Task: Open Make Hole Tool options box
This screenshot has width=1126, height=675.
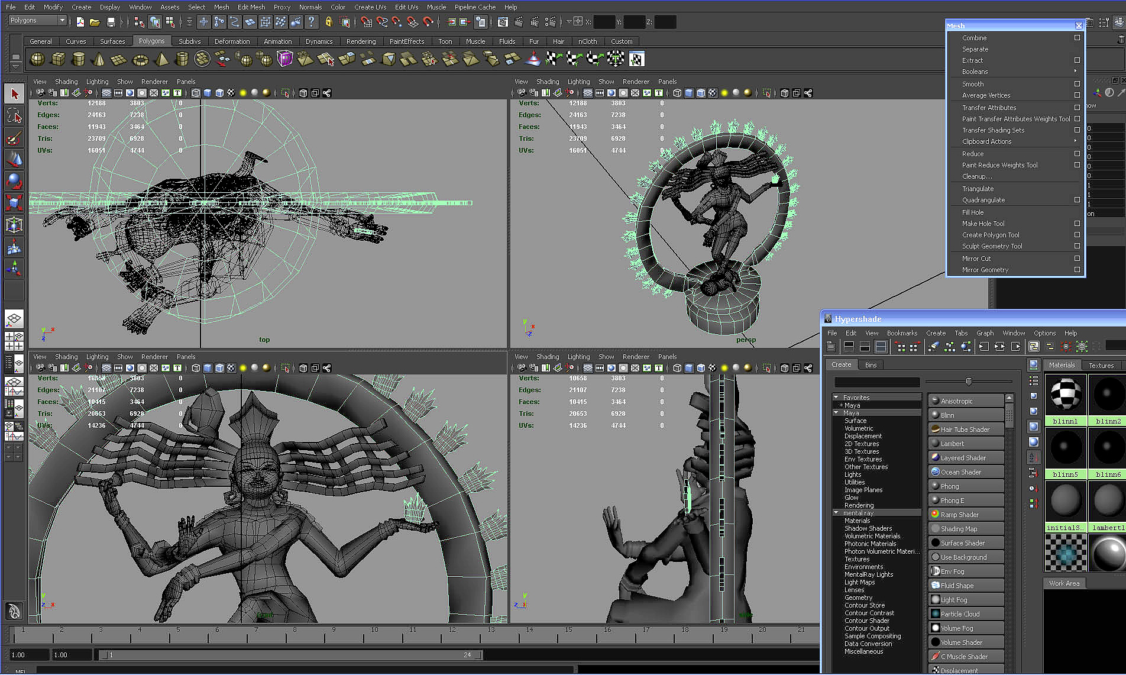Action: tap(1077, 223)
